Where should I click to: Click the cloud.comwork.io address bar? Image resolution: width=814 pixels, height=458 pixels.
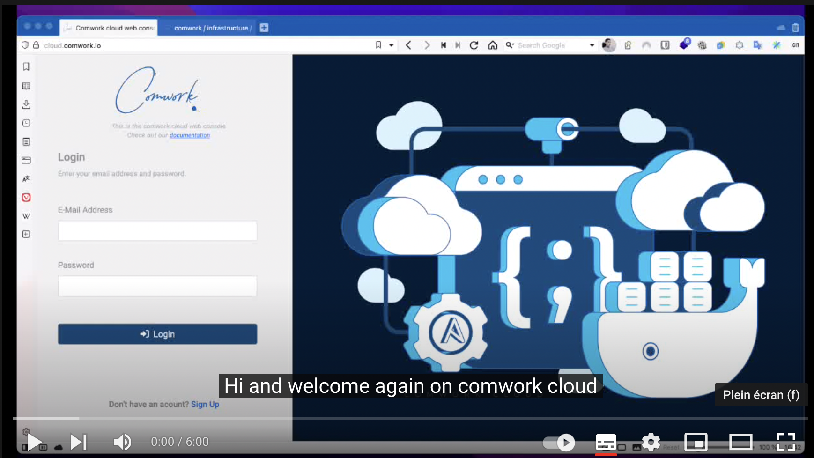(x=206, y=45)
